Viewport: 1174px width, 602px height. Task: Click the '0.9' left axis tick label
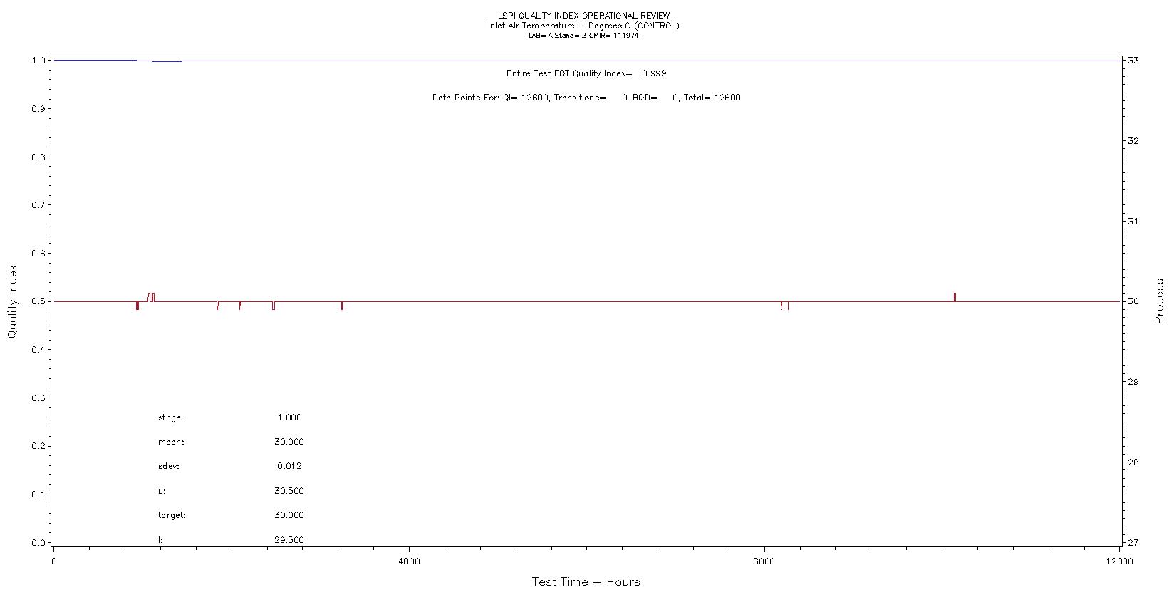[x=39, y=109]
